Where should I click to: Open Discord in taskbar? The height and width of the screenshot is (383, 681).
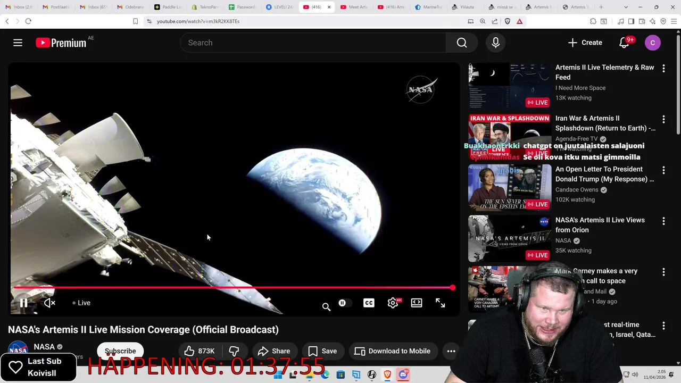403,375
